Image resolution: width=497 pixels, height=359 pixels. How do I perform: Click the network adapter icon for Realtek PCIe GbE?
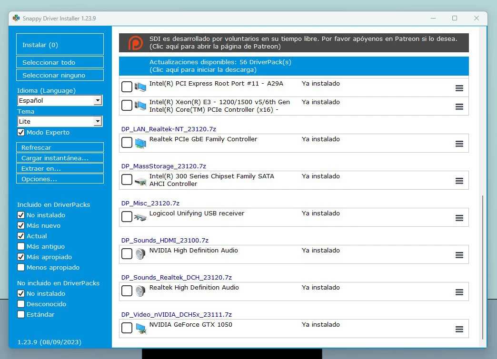click(x=140, y=142)
